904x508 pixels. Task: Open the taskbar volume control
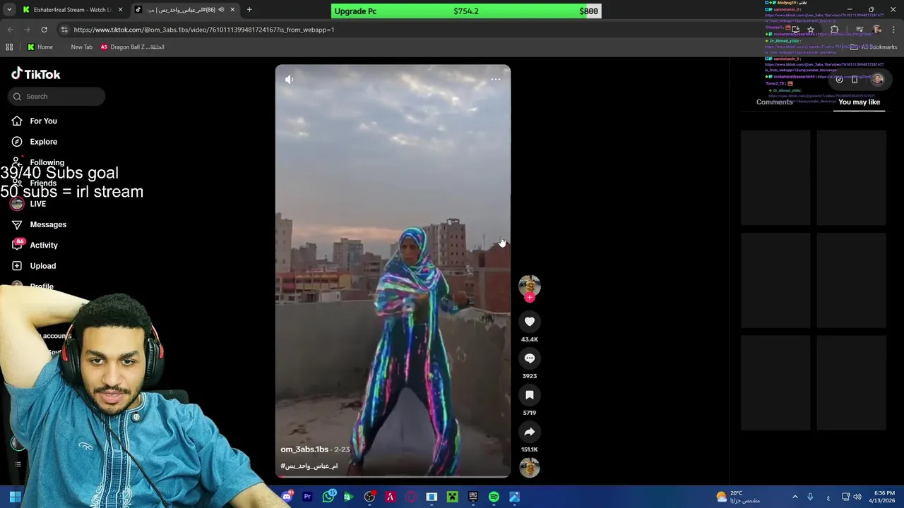(857, 497)
